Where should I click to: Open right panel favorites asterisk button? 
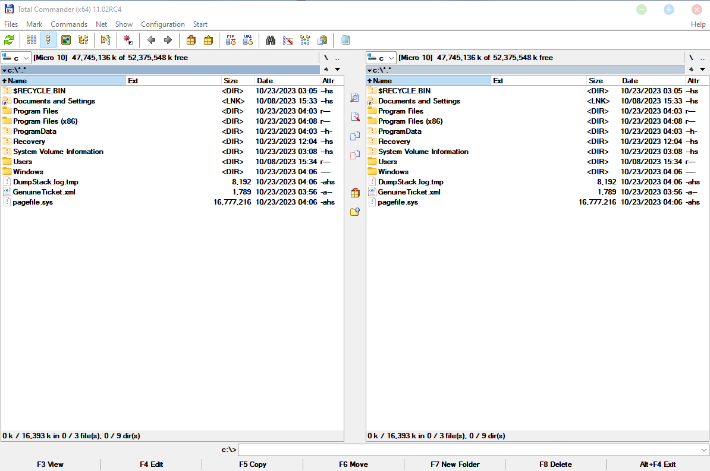tap(691, 70)
